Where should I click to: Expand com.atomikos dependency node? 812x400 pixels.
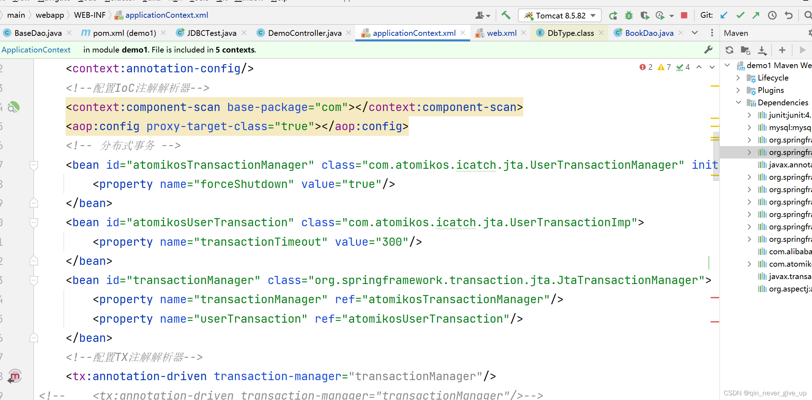tap(749, 264)
